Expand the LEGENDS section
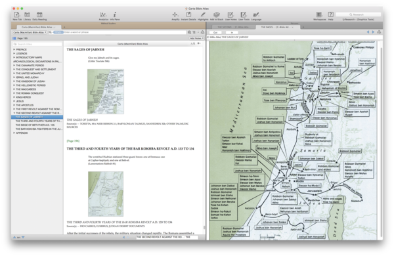Screen dimensions: 394x256 pyautogui.click(x=14, y=54)
